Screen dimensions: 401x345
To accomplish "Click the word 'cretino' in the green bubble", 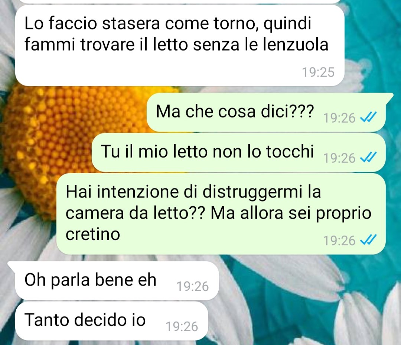I will pos(93,234).
